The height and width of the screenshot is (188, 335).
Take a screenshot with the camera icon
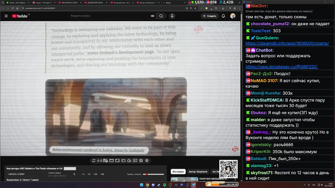141,161
